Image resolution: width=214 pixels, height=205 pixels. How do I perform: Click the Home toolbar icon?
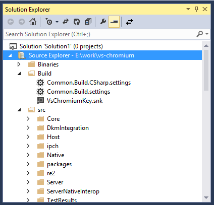click(x=33, y=22)
